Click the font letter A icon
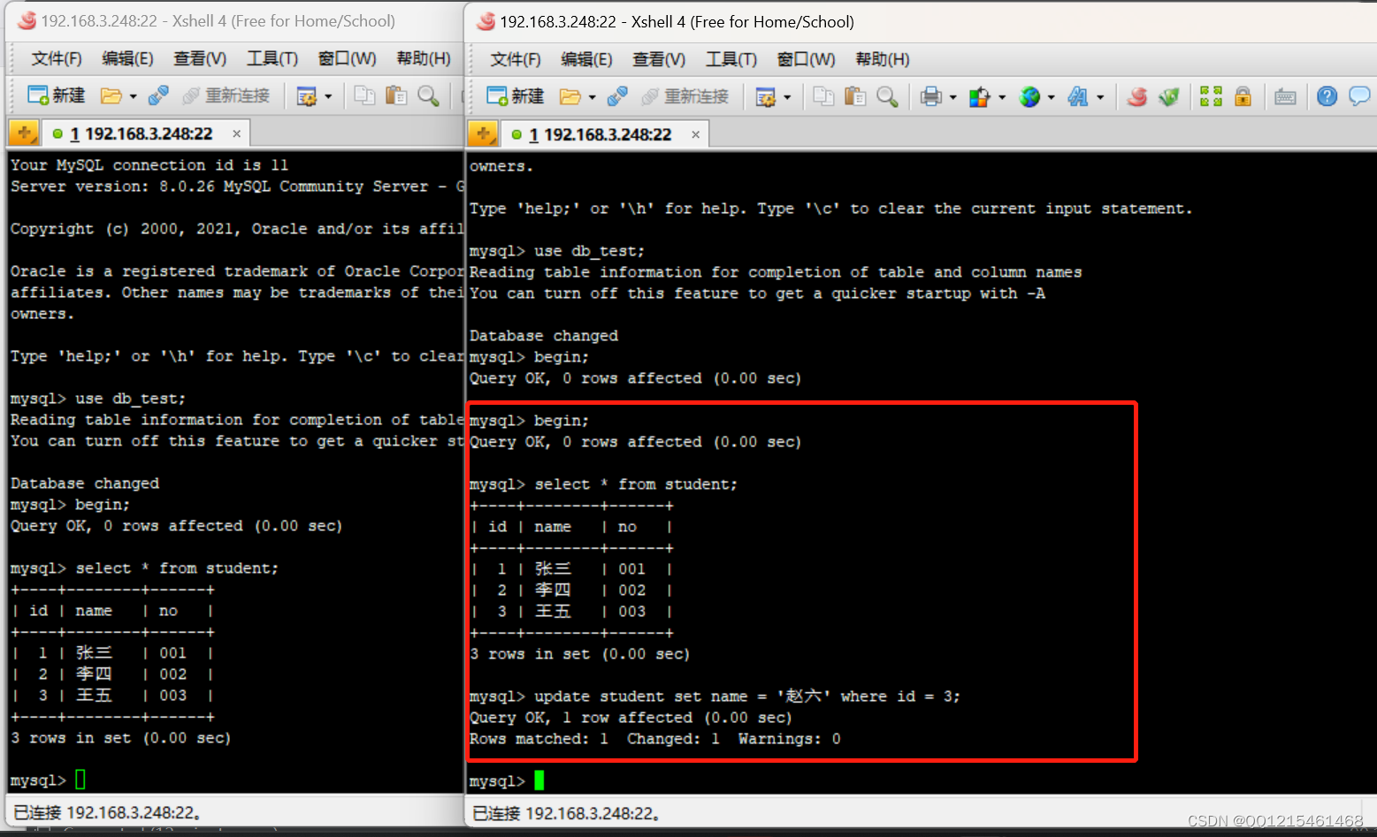This screenshot has width=1377, height=837. [x=1078, y=96]
